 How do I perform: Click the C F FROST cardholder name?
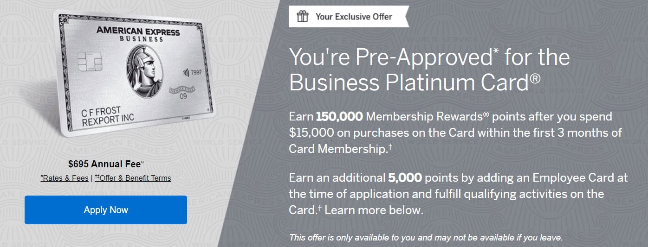coord(101,112)
